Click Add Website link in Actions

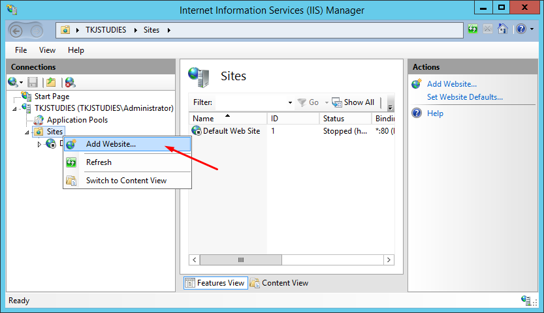[x=451, y=84]
